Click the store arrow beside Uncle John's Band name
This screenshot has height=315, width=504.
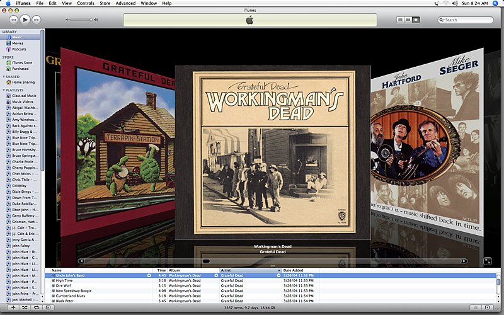point(149,275)
